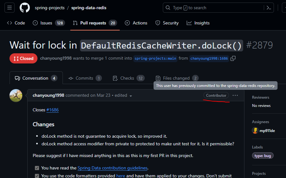This screenshot has width=286, height=178.
Task: Open the spring-projects:main base branch
Action: point(155,59)
